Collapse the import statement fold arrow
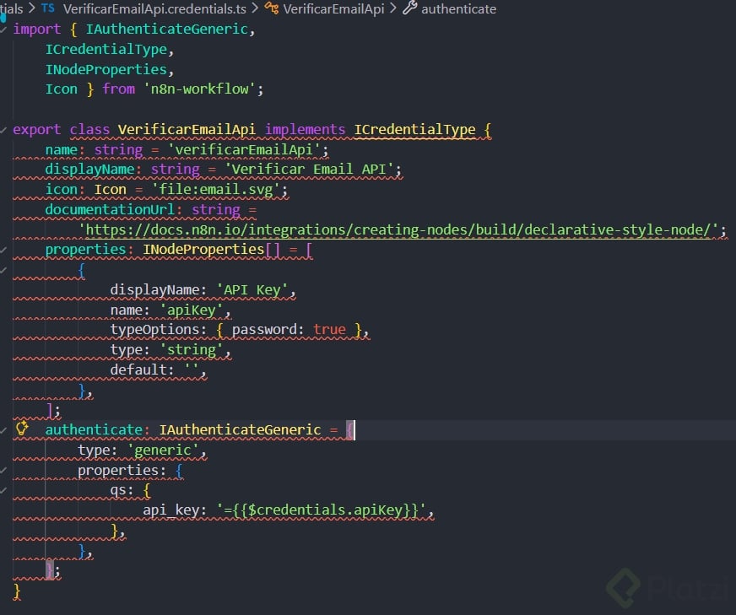This screenshot has width=736, height=615. 3,30
